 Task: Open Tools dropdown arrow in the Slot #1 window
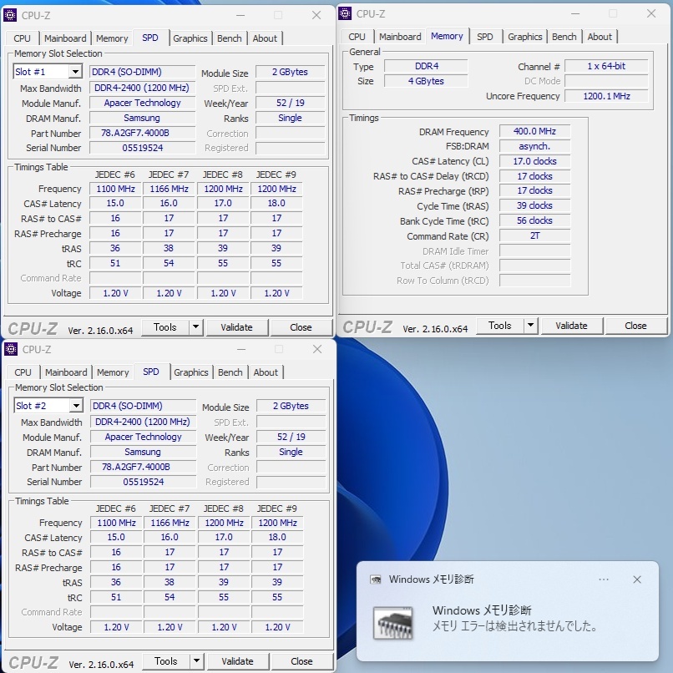point(196,327)
